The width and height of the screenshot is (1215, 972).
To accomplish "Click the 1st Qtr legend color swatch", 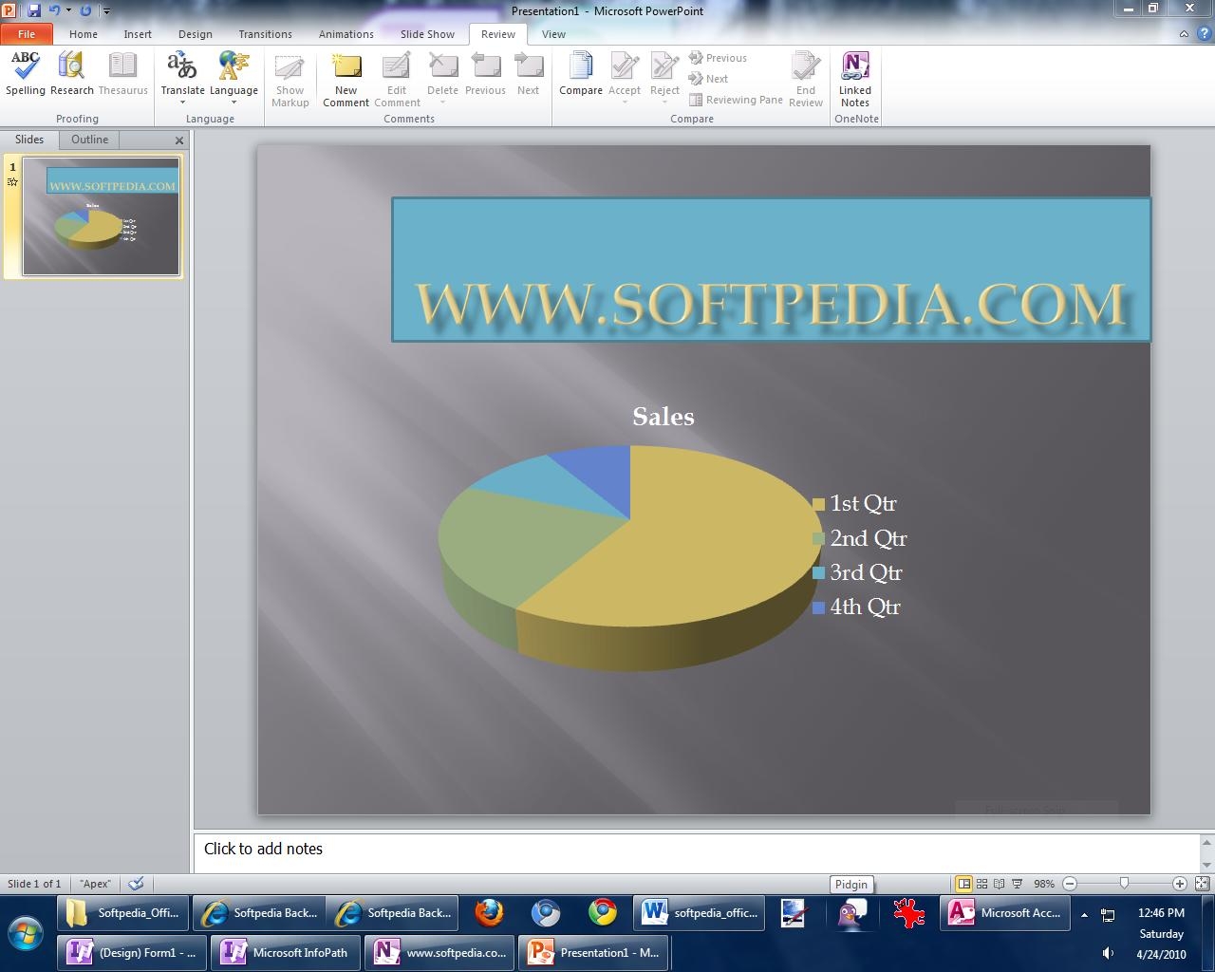I will click(x=818, y=504).
